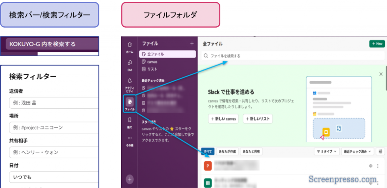Select the すべて filter tab

coord(207,151)
